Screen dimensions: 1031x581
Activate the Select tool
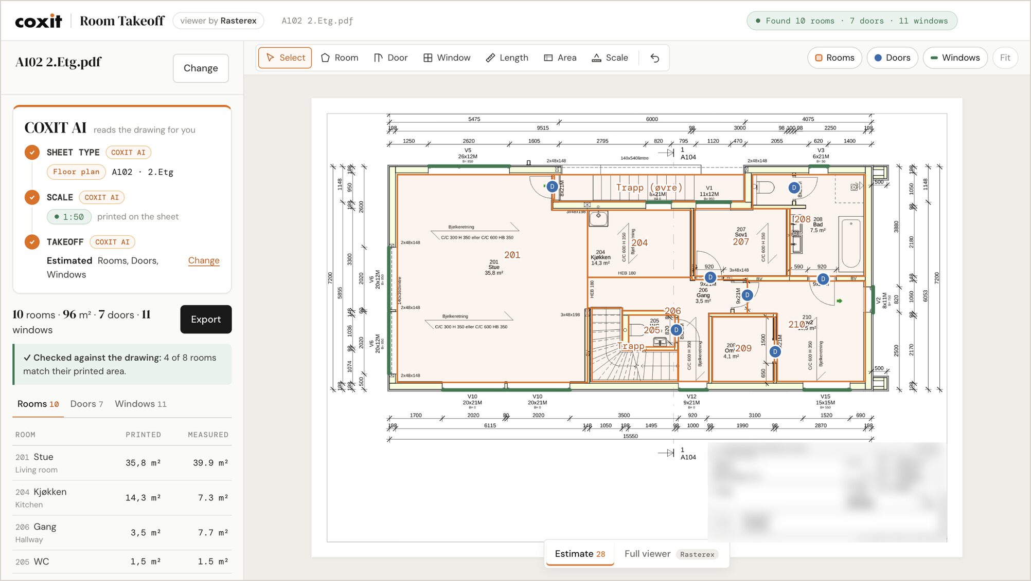pyautogui.click(x=285, y=58)
